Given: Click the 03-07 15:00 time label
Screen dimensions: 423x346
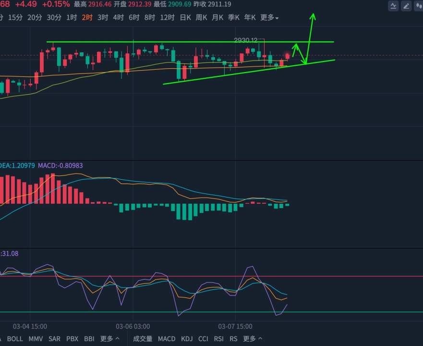Looking at the screenshot, I should (235, 327).
